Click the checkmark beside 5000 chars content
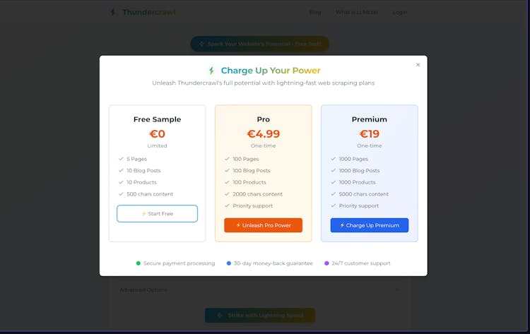This screenshot has width=530, height=334. click(333, 193)
